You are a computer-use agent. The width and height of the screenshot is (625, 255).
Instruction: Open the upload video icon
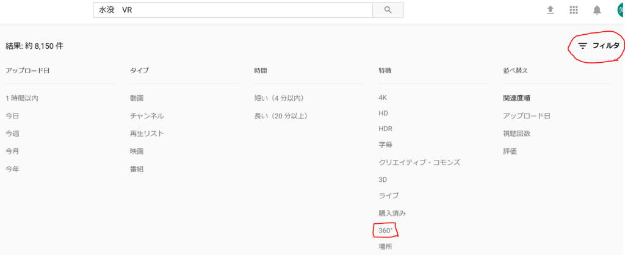click(x=551, y=10)
